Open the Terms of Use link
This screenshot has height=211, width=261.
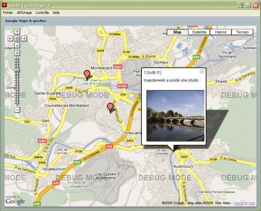point(244,203)
